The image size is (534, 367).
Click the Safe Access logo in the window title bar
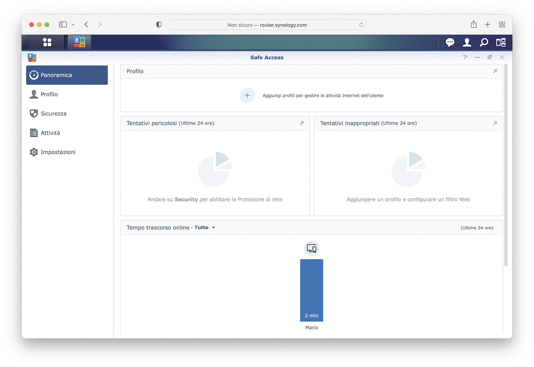coord(32,57)
